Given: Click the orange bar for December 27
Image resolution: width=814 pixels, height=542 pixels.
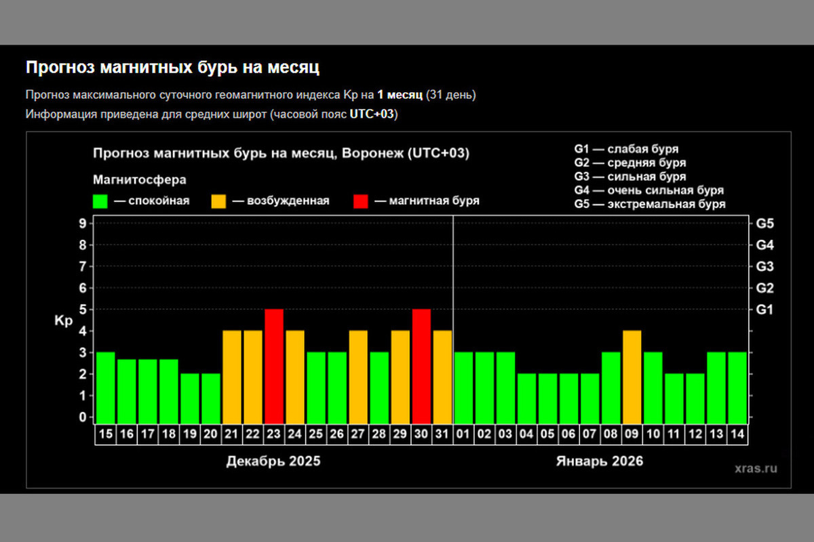Looking at the screenshot, I should tap(358, 376).
